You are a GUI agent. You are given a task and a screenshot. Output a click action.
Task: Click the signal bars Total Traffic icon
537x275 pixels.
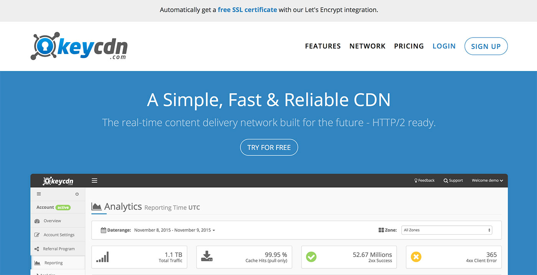[102, 257]
